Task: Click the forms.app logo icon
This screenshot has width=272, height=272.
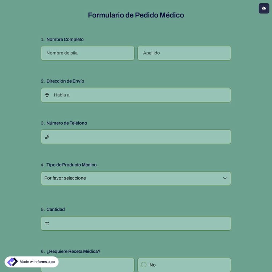Action: click(x=12, y=262)
